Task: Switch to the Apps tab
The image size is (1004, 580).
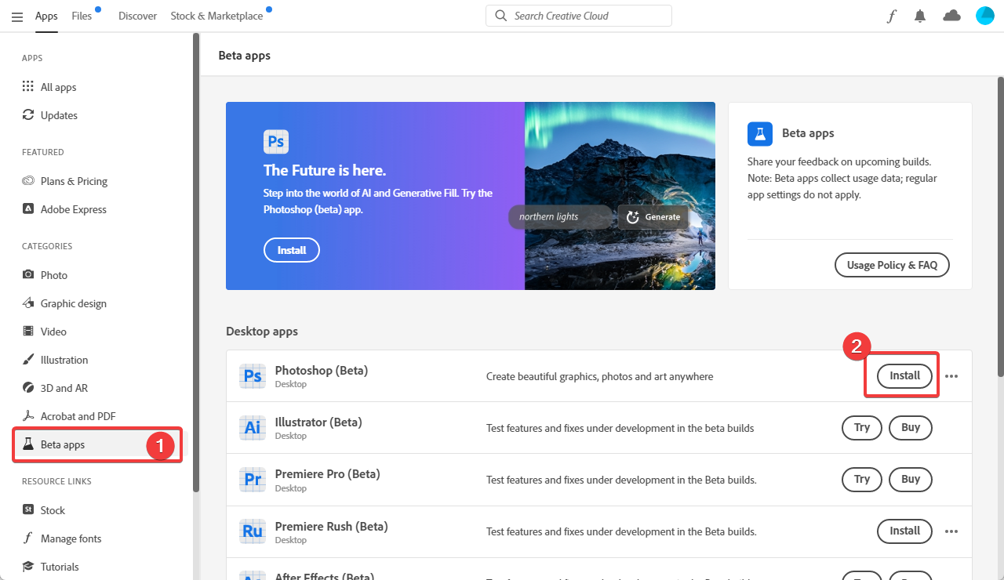Action: pos(46,16)
